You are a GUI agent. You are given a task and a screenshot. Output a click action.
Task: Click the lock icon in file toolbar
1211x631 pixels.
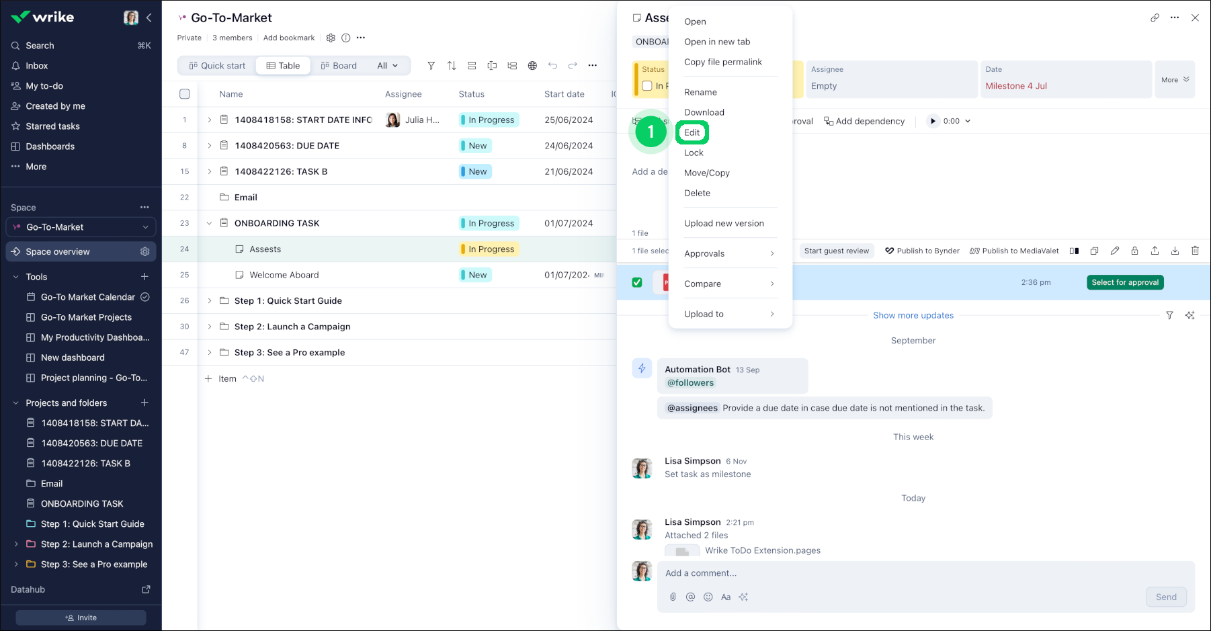click(x=1134, y=251)
